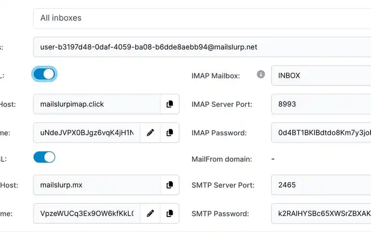
Task: Copy the mailslurpimap.click host value
Action: point(170,104)
